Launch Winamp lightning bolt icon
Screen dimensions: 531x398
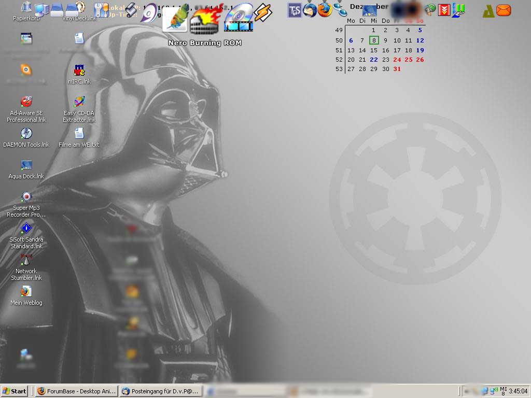click(263, 12)
